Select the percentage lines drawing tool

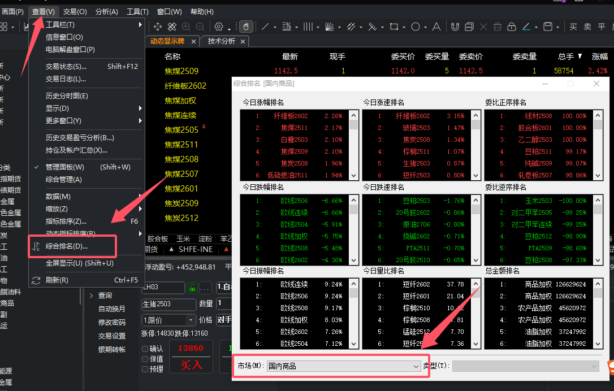[287, 27]
